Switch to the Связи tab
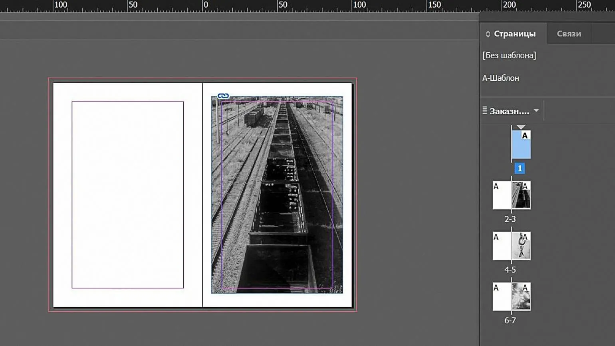Screen dimensions: 615x346 (x=569, y=34)
